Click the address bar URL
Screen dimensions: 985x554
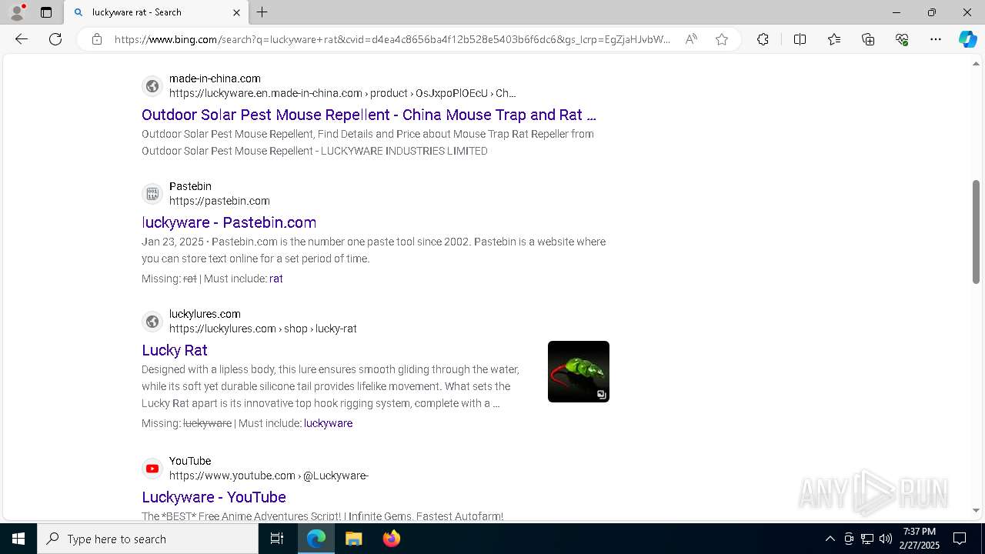[x=392, y=39]
